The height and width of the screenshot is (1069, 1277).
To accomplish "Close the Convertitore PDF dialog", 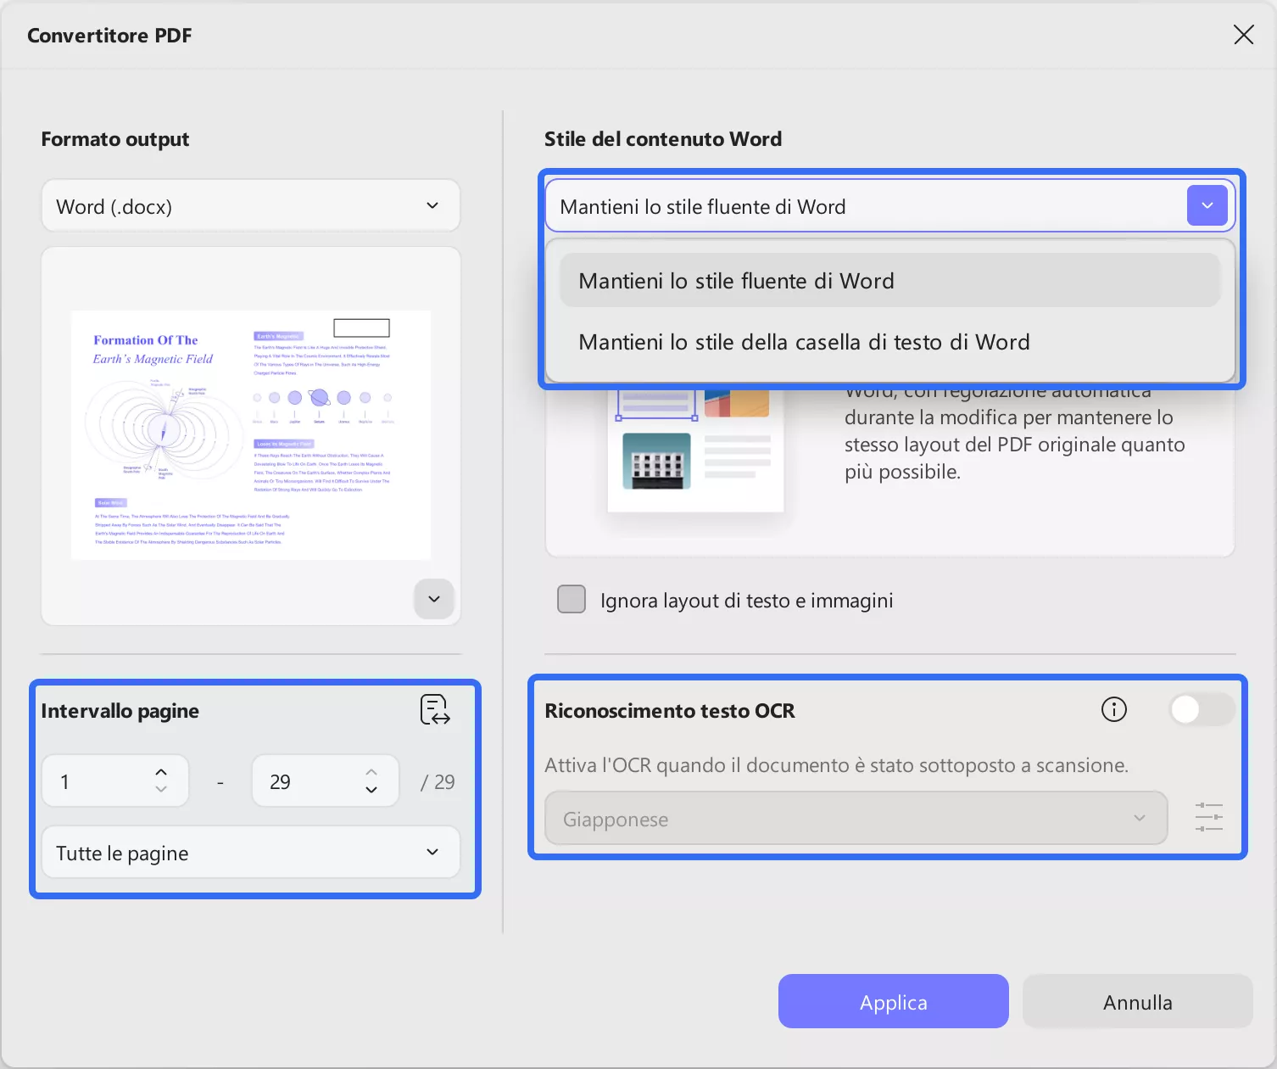I will [1242, 35].
